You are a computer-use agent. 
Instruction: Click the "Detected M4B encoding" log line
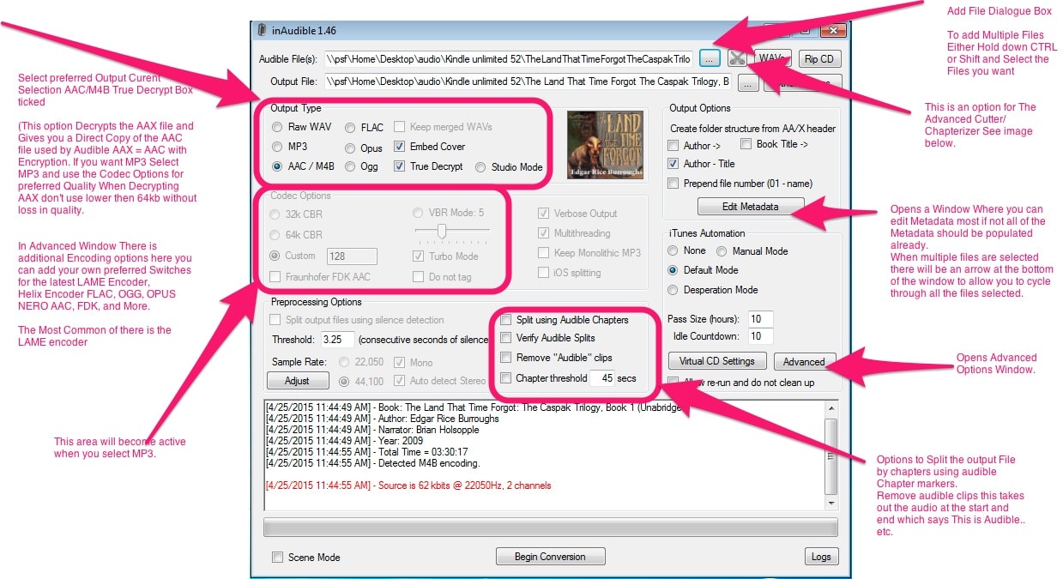tap(371, 463)
